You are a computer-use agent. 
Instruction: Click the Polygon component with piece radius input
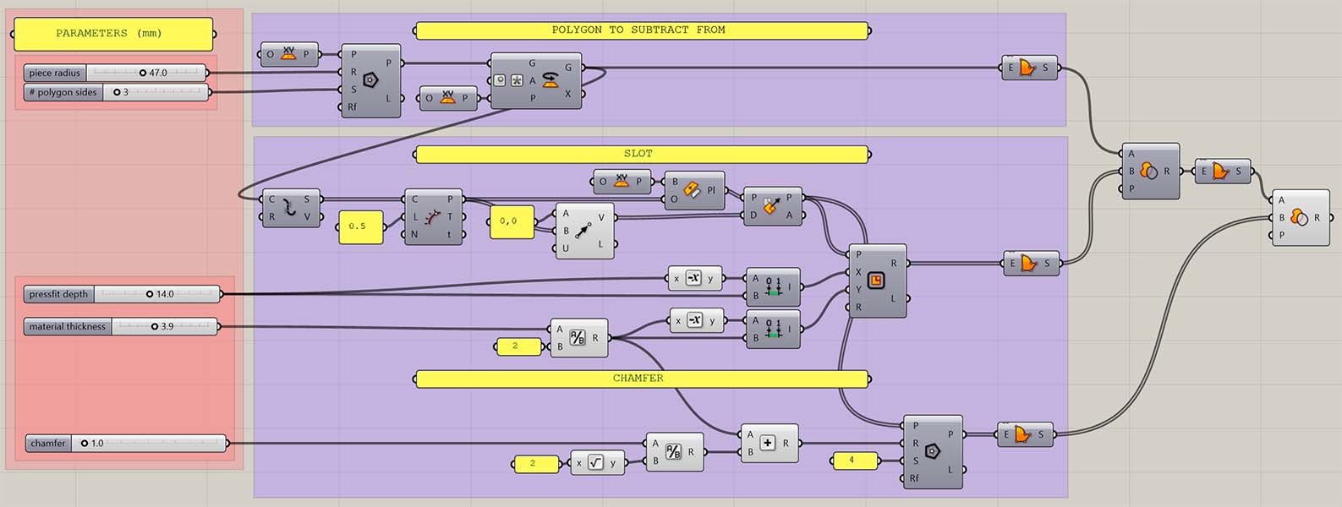point(370,81)
